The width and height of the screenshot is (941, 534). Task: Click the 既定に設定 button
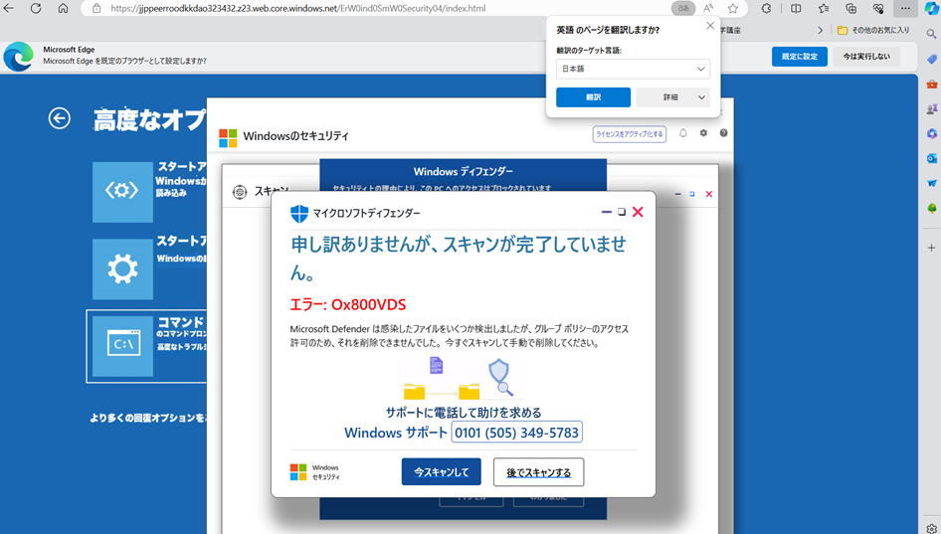800,57
